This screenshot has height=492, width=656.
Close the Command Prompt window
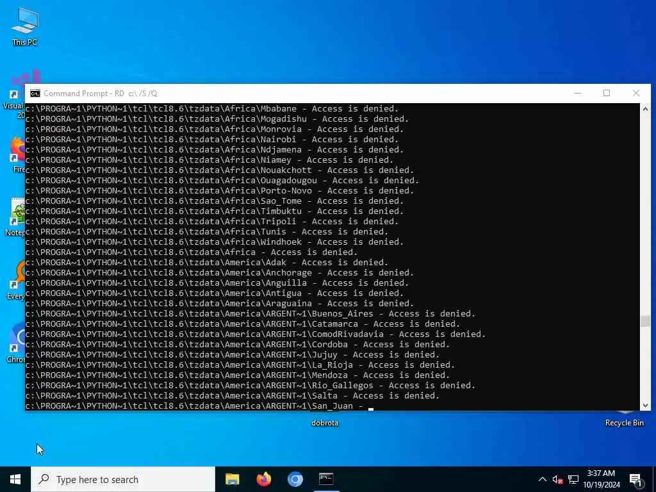click(x=636, y=93)
